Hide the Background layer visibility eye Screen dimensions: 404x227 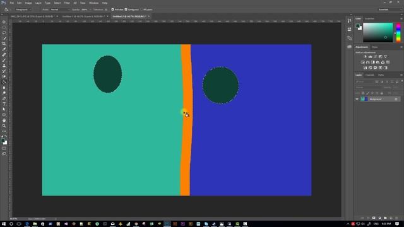[357, 99]
